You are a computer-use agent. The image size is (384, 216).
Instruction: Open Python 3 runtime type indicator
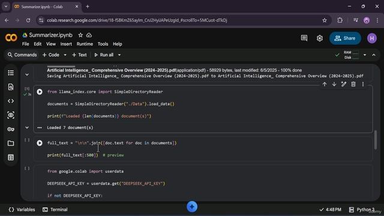(362, 209)
